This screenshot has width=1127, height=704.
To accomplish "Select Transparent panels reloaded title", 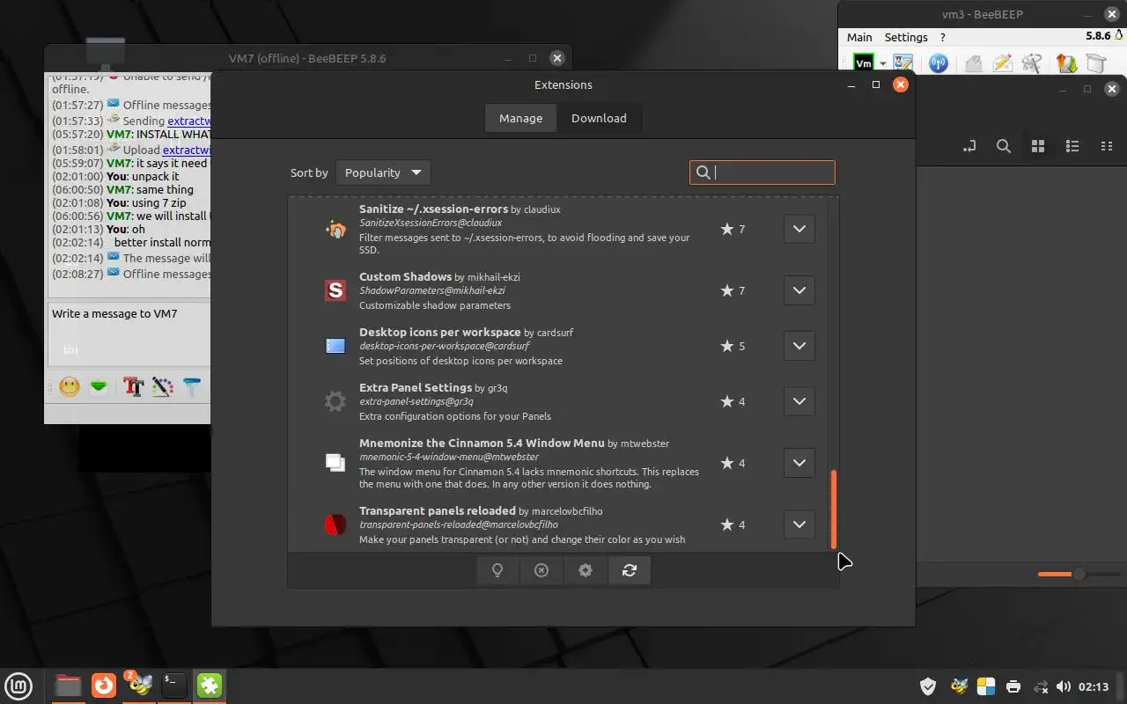I will coord(438,510).
